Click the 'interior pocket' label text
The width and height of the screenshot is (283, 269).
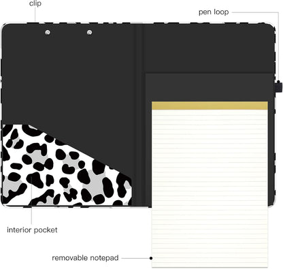click(x=32, y=230)
